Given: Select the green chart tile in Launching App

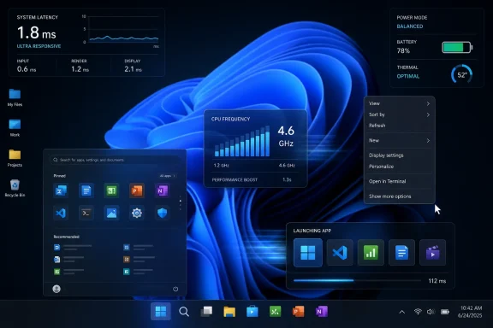Looking at the screenshot, I should [371, 253].
